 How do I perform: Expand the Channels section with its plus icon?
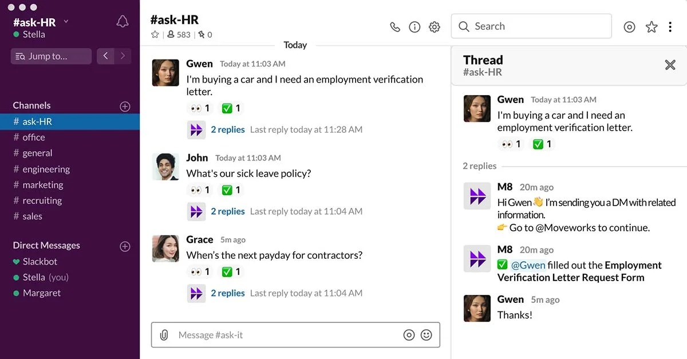pyautogui.click(x=125, y=106)
